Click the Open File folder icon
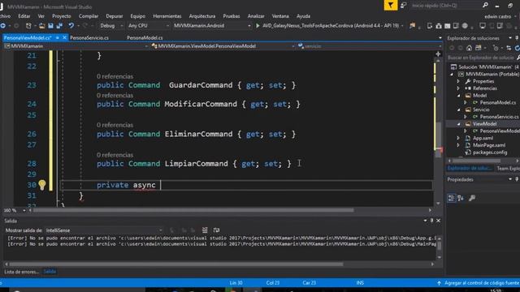The width and height of the screenshot is (520, 292). [41, 25]
